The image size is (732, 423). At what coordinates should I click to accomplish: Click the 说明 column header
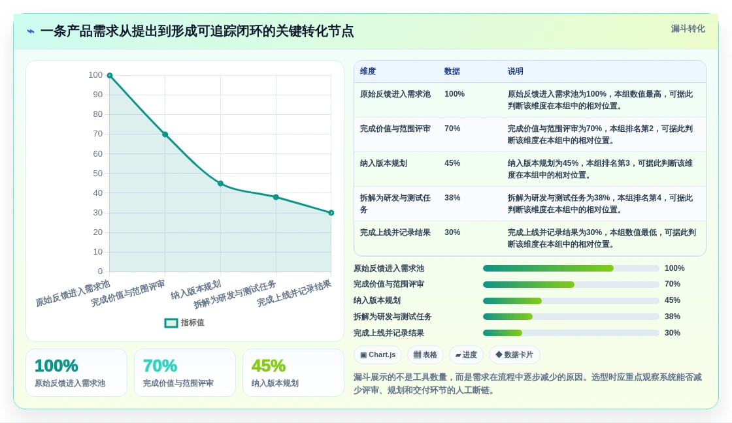516,71
